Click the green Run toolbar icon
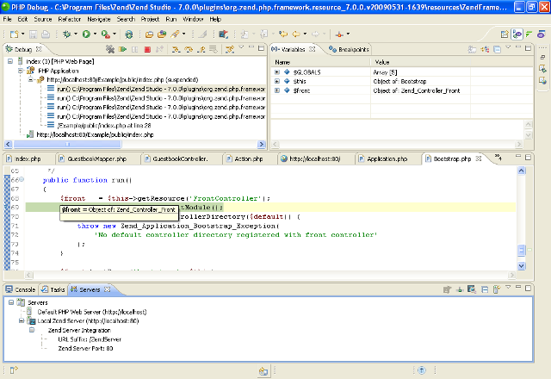Image resolution: width=551 pixels, height=379 pixels. [86, 34]
